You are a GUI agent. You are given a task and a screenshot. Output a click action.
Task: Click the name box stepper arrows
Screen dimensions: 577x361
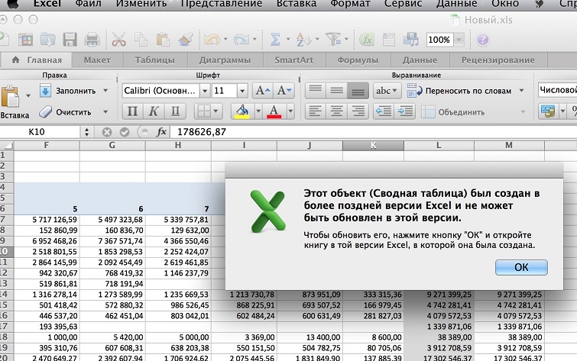(87, 132)
